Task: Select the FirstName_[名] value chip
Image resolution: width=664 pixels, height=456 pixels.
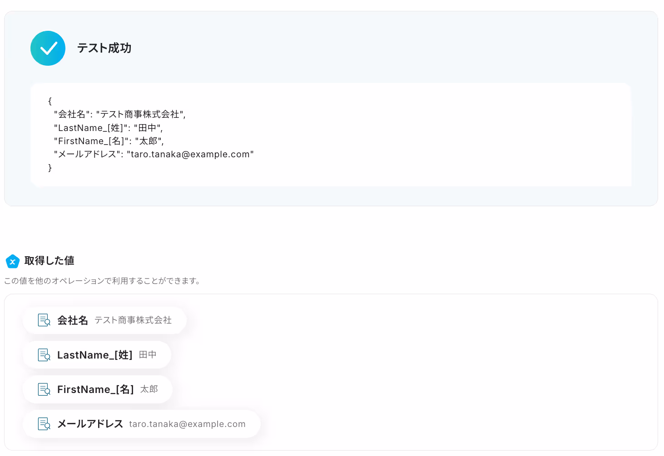Action: point(98,389)
